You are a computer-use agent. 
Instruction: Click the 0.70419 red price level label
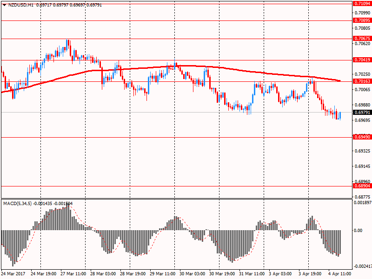pos(362,60)
